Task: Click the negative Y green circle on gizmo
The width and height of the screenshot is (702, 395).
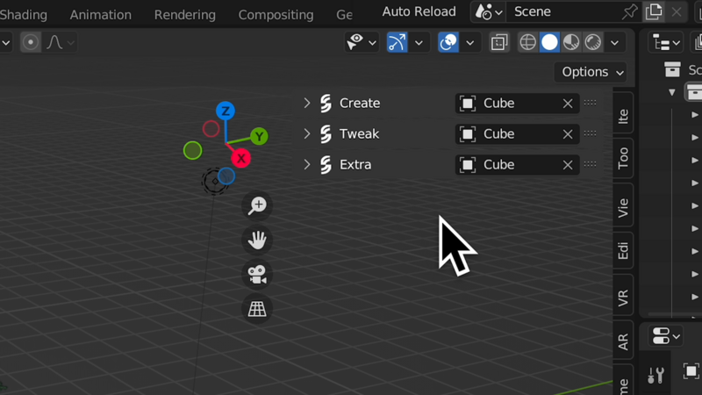Action: [x=192, y=150]
